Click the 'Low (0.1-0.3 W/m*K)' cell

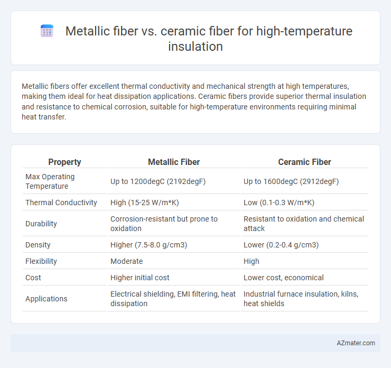tap(304, 203)
